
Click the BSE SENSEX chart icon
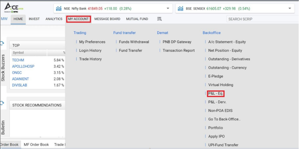coord(180,9)
